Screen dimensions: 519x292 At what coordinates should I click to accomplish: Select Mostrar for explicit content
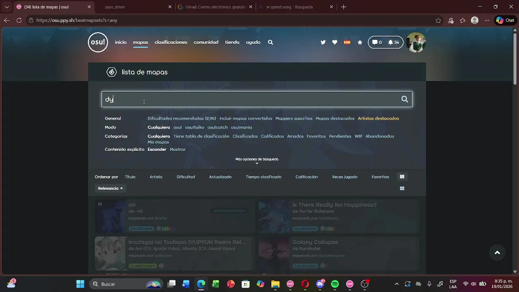point(178,150)
